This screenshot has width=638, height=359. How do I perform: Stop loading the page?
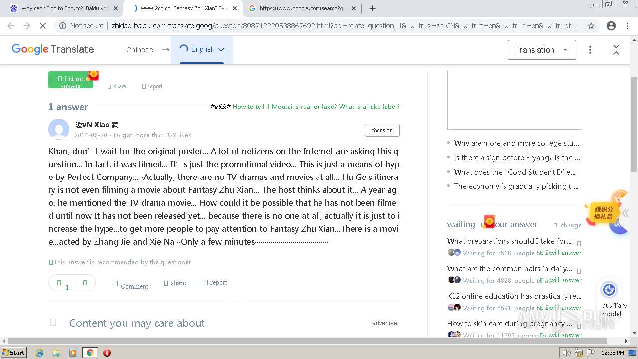[x=43, y=26]
